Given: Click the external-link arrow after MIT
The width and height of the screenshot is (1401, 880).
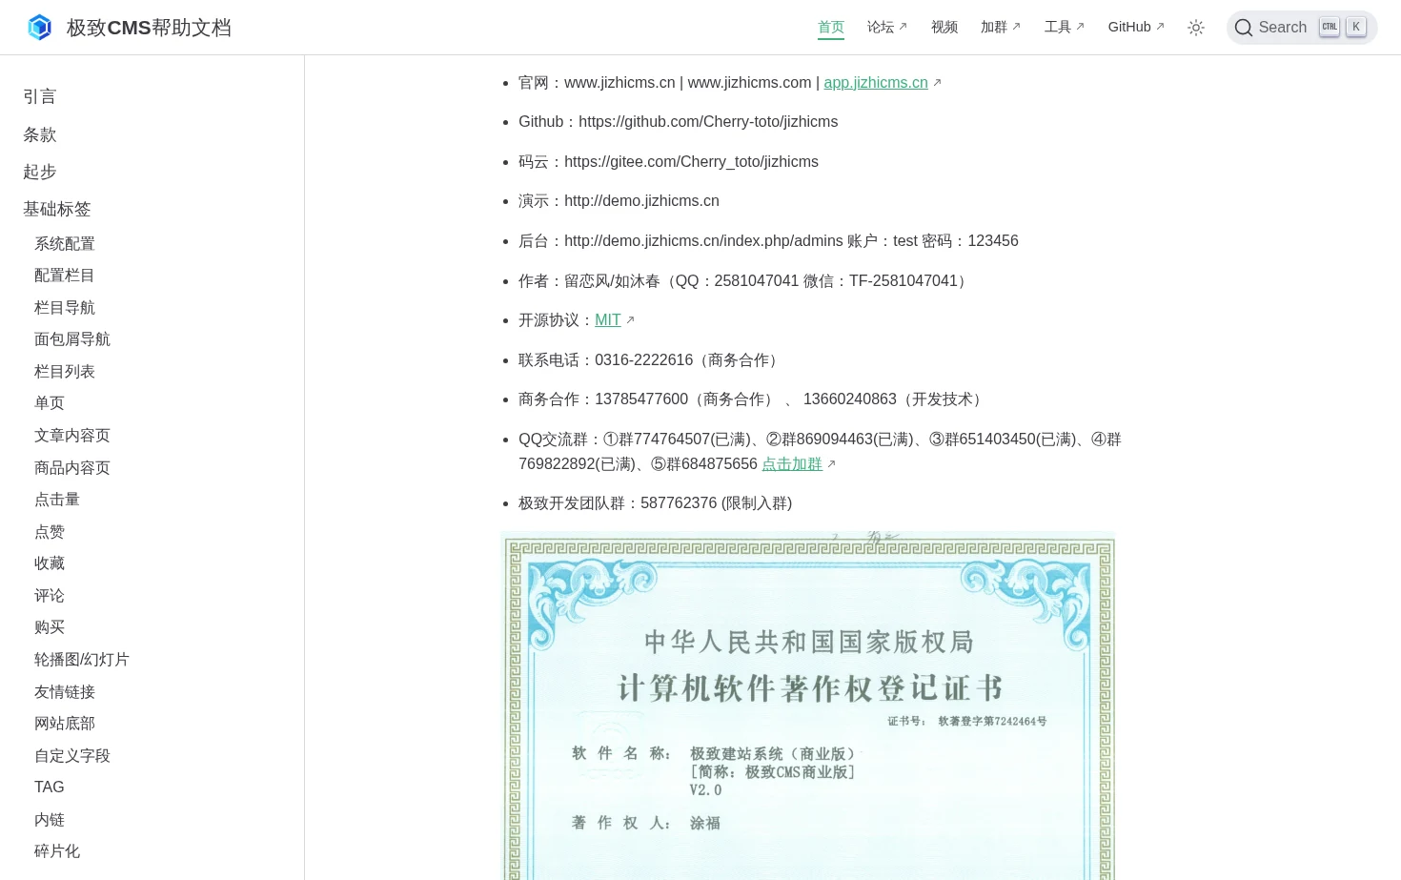Looking at the screenshot, I should click(630, 320).
